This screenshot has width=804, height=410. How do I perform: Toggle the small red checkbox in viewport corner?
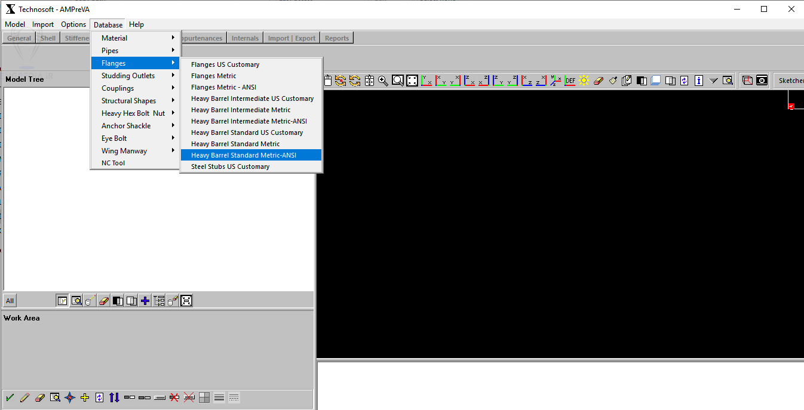point(791,106)
